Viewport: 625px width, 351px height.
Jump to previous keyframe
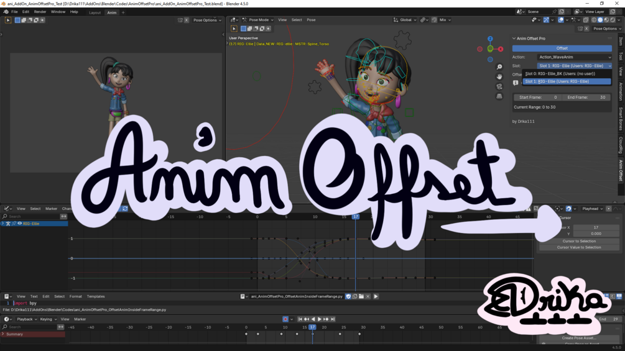coord(307,319)
